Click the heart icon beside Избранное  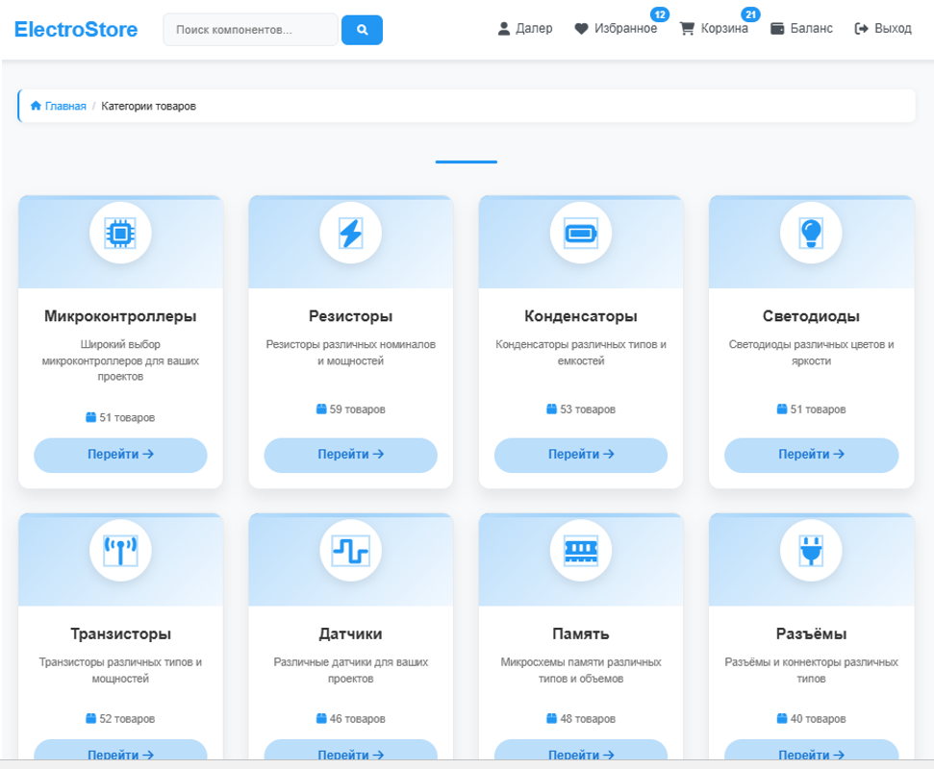[x=581, y=29]
